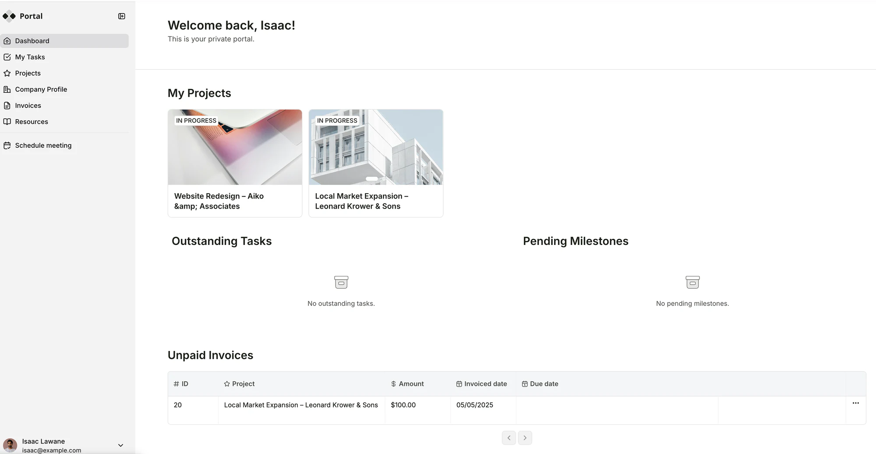Viewport: 876px width, 454px height.
Task: Click the Portal diamond logo
Action: coord(9,16)
